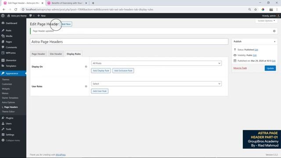The height and width of the screenshot is (158, 281).
Task: Edit the Published on date
Action: coord(274,61)
